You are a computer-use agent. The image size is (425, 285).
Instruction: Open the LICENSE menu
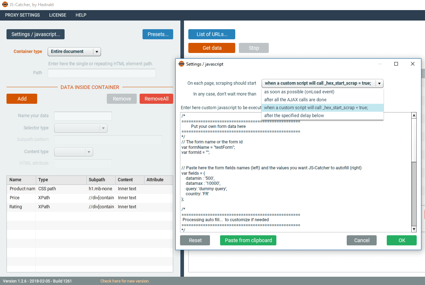57,15
